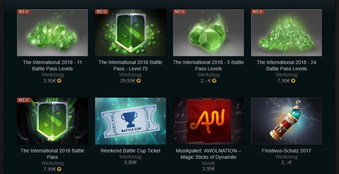Click the arrow icon next to 2,--€ Battle Pass Levels price

coord(214,81)
